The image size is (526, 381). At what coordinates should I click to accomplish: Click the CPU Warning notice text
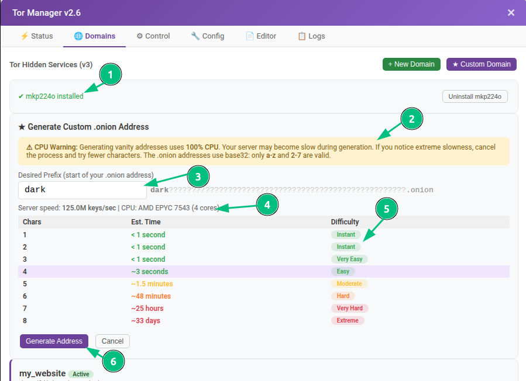(264, 151)
